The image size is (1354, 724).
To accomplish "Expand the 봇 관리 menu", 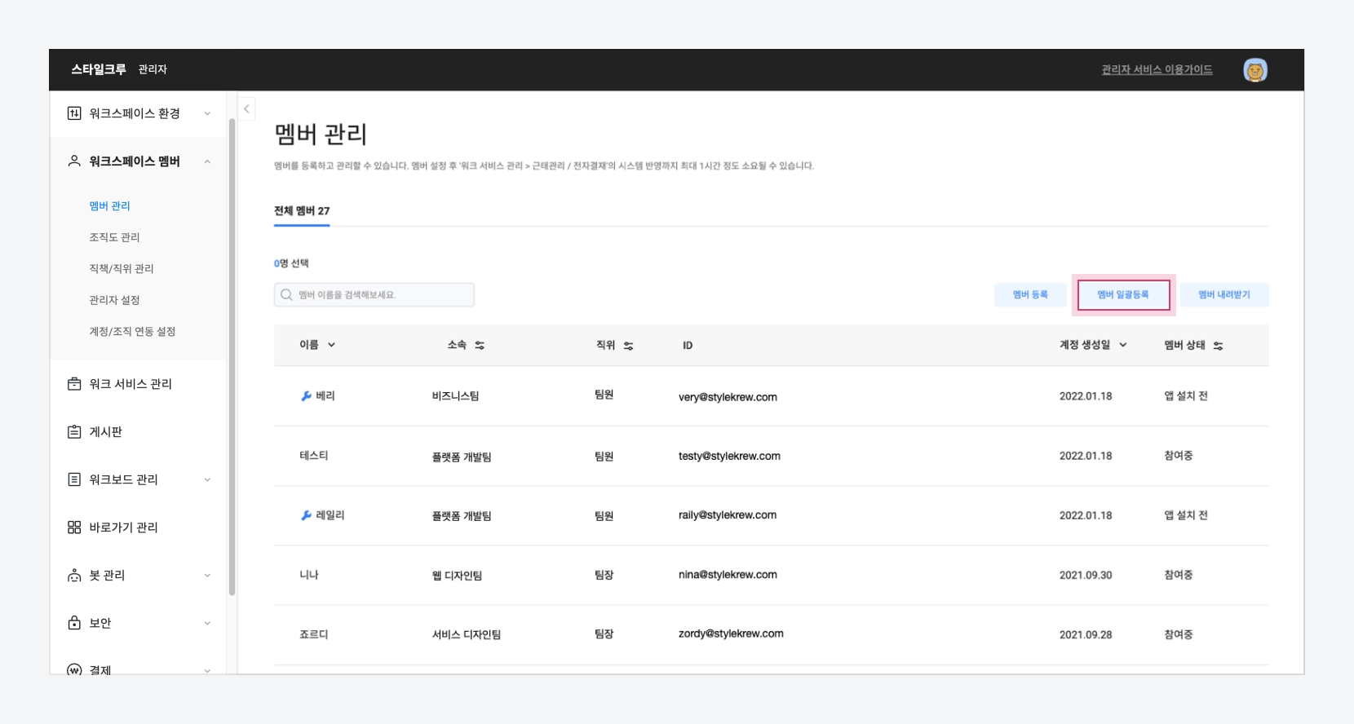I will point(207,576).
